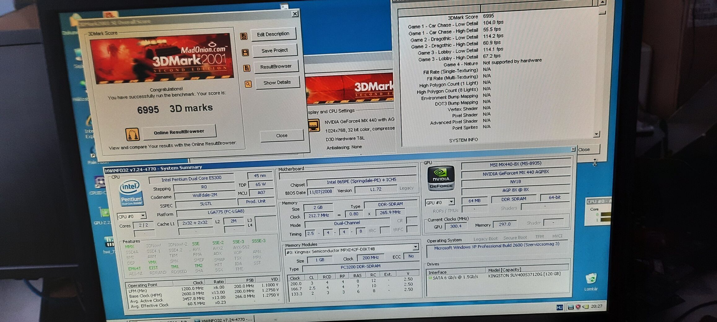This screenshot has width=717, height=322.
Task: Click the HWiNFO tray icon in taskbar
Action: [571, 307]
